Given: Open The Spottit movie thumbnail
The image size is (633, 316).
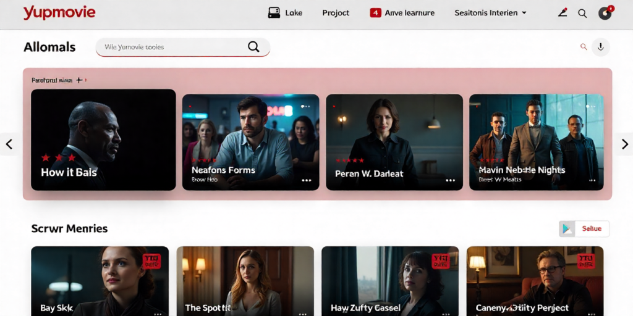Looking at the screenshot, I should [x=245, y=281].
